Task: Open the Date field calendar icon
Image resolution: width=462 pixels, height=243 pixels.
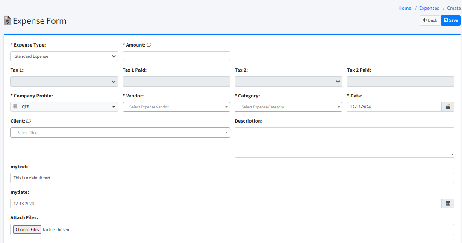Action: [x=447, y=107]
